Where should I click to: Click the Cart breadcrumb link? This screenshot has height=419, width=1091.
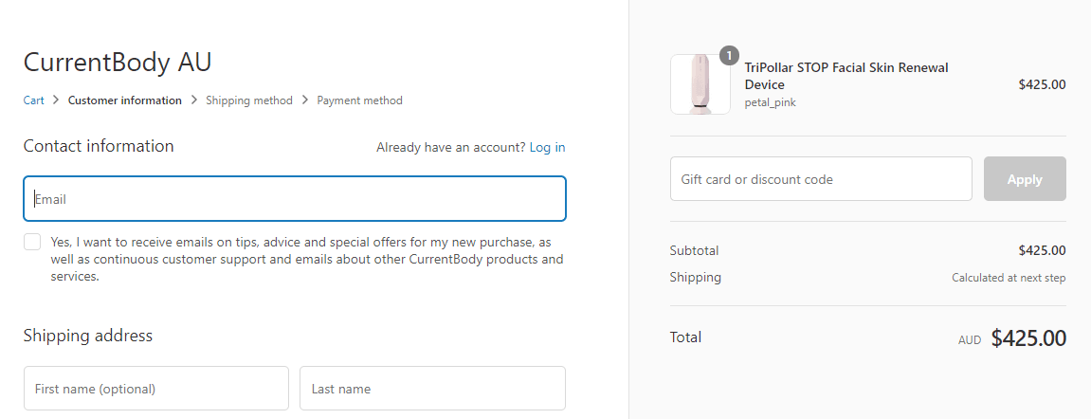(33, 100)
